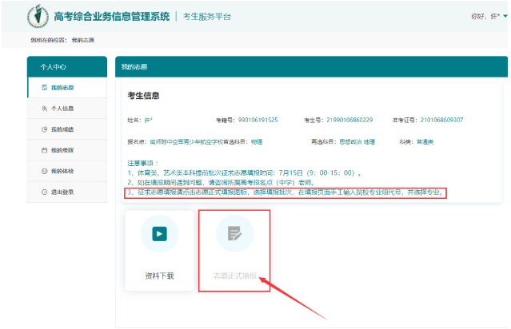This screenshot has width=511, height=329.
Task: Click the 退出登录 logout icon
Action: 44,192
